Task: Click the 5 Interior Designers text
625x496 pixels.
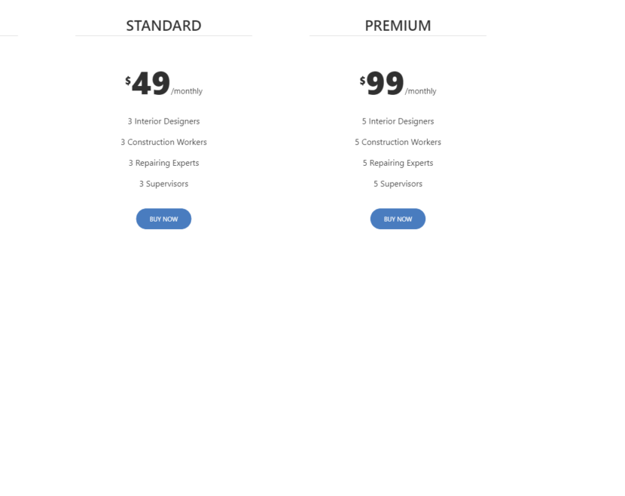Action: coord(398,121)
